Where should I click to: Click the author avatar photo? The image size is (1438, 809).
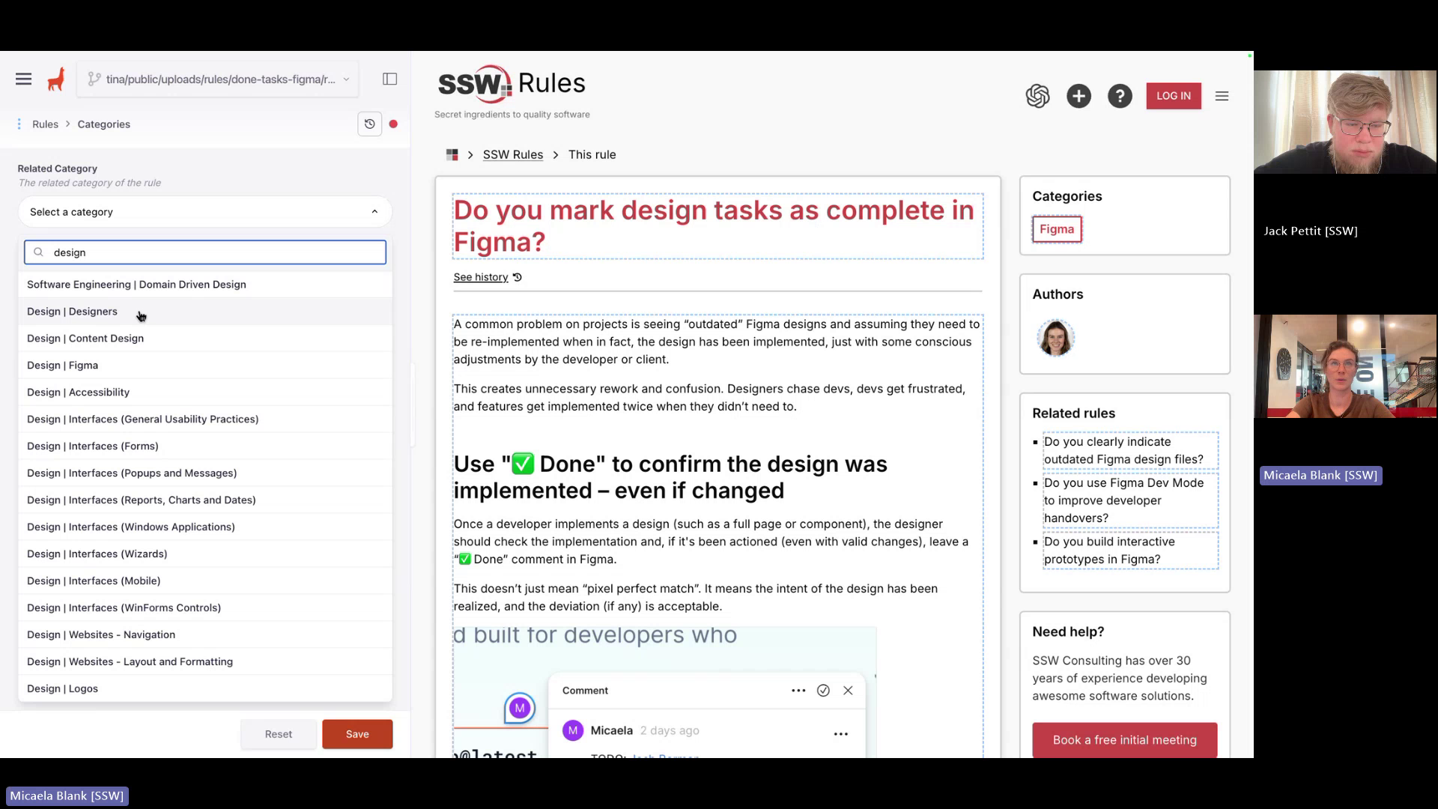coord(1055,338)
